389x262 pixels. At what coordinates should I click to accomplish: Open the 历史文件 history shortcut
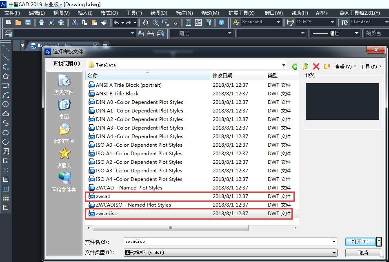tap(64, 85)
